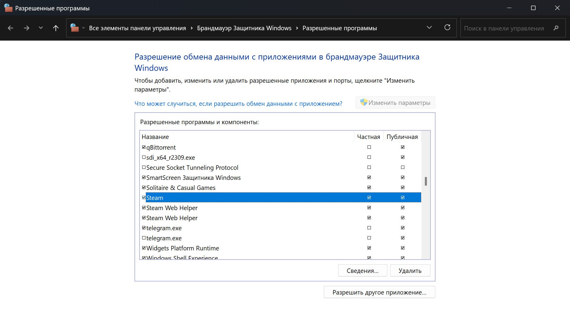Click the Удалить button
The width and height of the screenshot is (570, 320).
(x=410, y=271)
